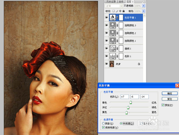Enable lock all padlock icon
The height and width of the screenshot is (135, 179).
tap(124, 11)
